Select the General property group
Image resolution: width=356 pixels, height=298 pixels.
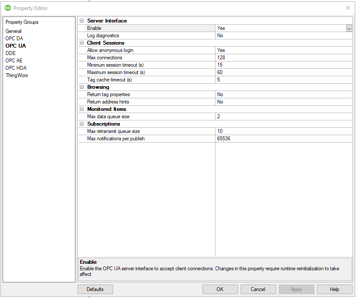[13, 31]
